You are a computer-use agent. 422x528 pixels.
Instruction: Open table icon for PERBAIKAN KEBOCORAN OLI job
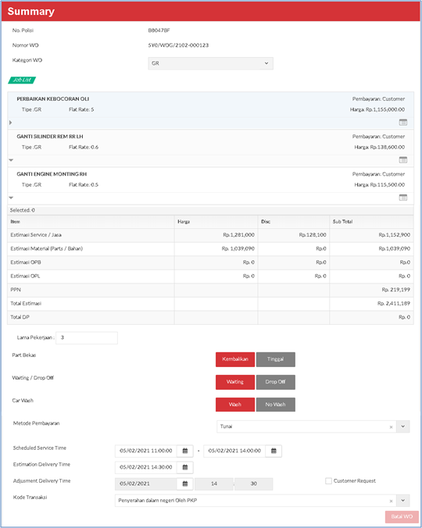402,122
